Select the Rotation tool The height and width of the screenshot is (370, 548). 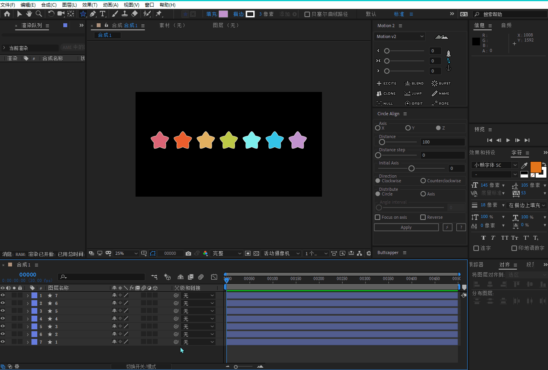[x=51, y=14]
